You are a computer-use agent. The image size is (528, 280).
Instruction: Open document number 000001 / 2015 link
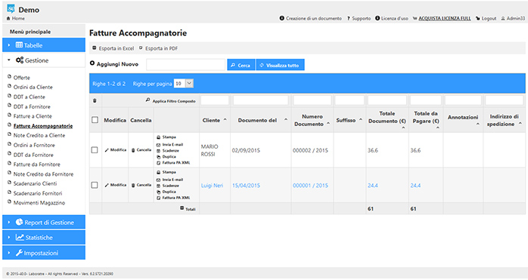tap(310, 185)
